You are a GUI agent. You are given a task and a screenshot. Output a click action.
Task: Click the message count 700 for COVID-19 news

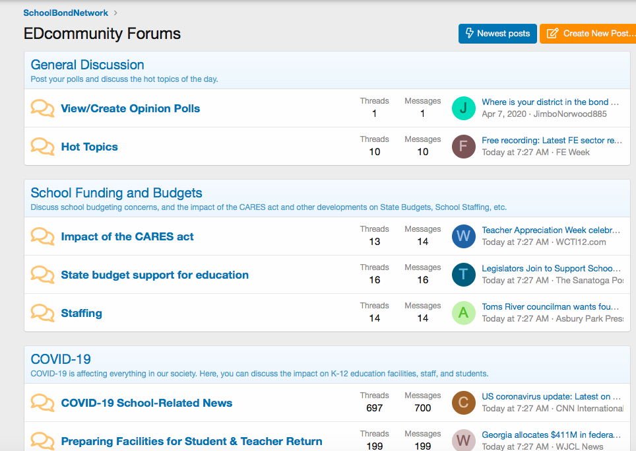pos(423,408)
